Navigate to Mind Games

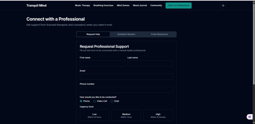123,5
